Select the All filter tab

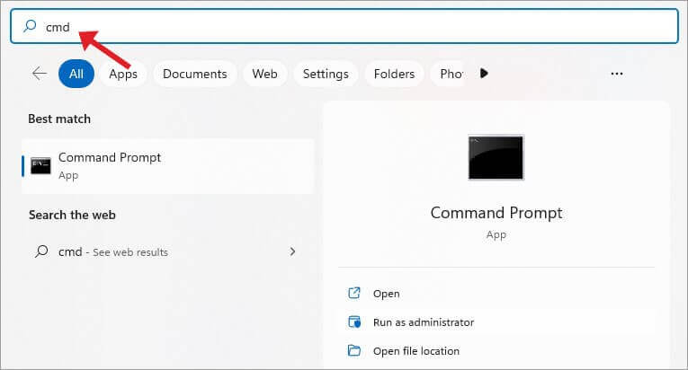click(76, 74)
